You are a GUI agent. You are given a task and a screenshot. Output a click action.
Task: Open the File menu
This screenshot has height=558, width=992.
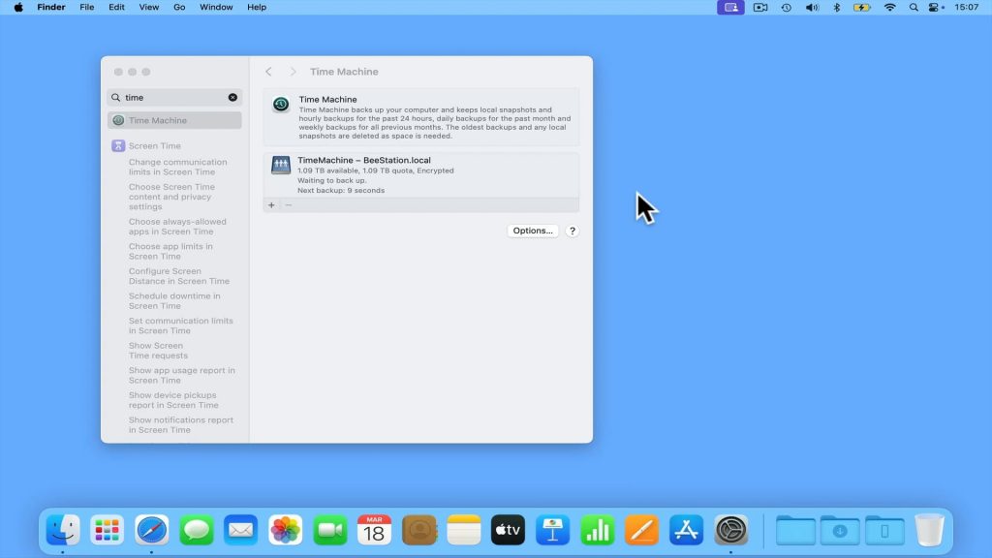pyautogui.click(x=86, y=7)
